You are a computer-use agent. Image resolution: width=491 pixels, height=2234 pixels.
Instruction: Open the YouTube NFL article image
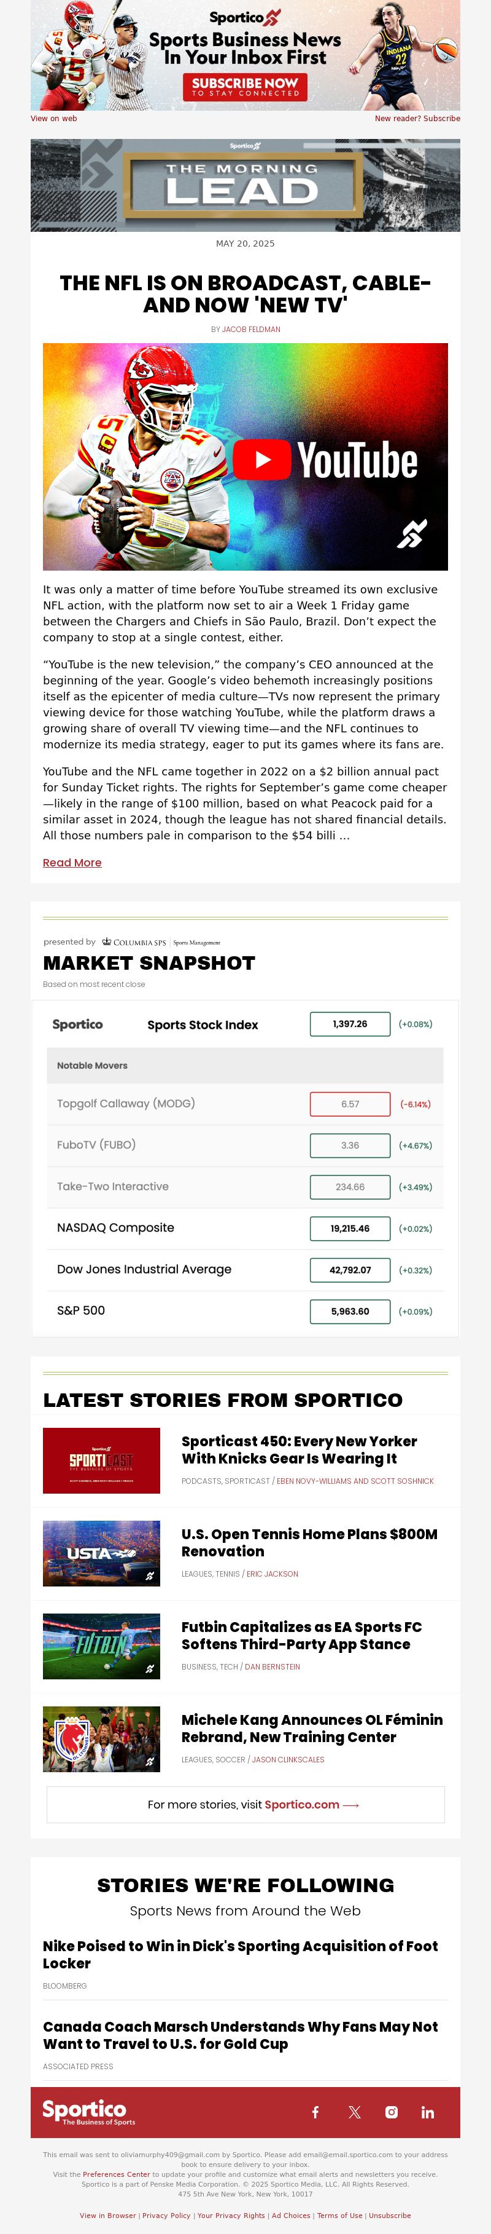pos(245,456)
